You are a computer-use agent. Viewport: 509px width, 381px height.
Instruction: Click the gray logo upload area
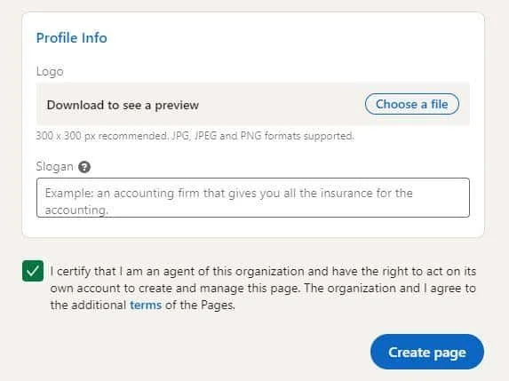(253, 104)
